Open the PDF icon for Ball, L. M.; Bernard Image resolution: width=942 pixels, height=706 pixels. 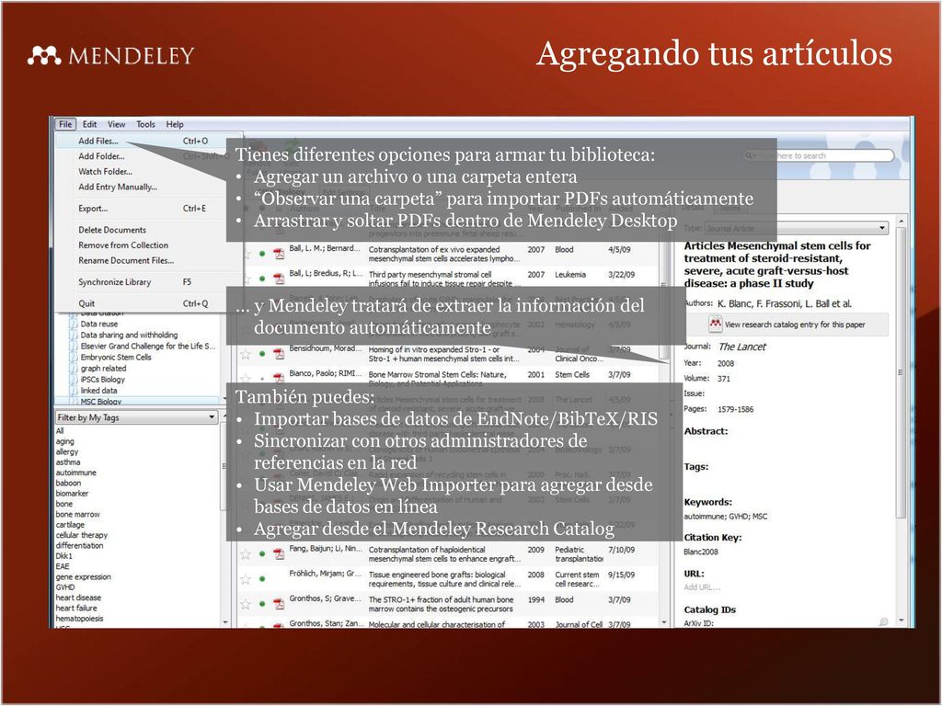tap(279, 254)
